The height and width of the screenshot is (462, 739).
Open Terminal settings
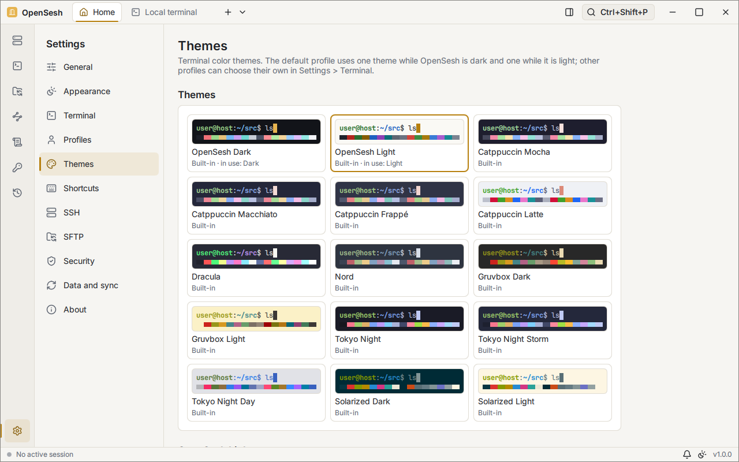99,115
